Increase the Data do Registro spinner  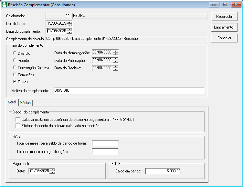(116, 66)
